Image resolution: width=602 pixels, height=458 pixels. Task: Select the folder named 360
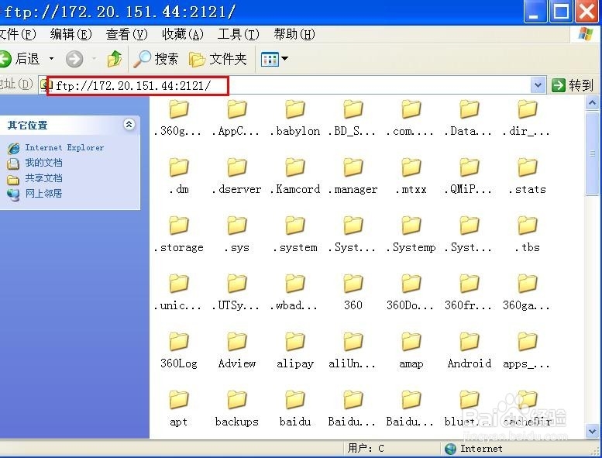(353, 291)
